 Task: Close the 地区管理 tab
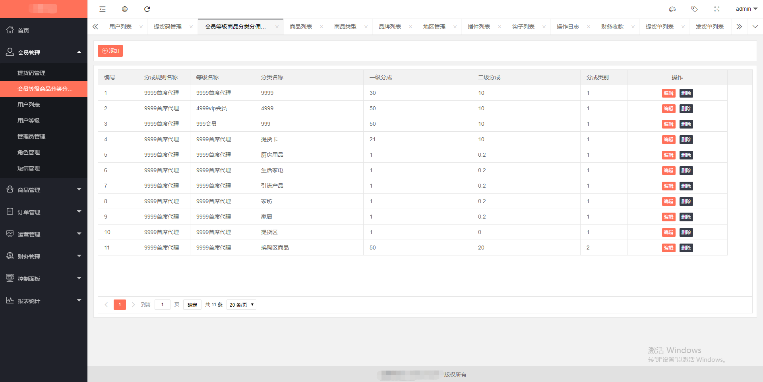click(x=455, y=27)
